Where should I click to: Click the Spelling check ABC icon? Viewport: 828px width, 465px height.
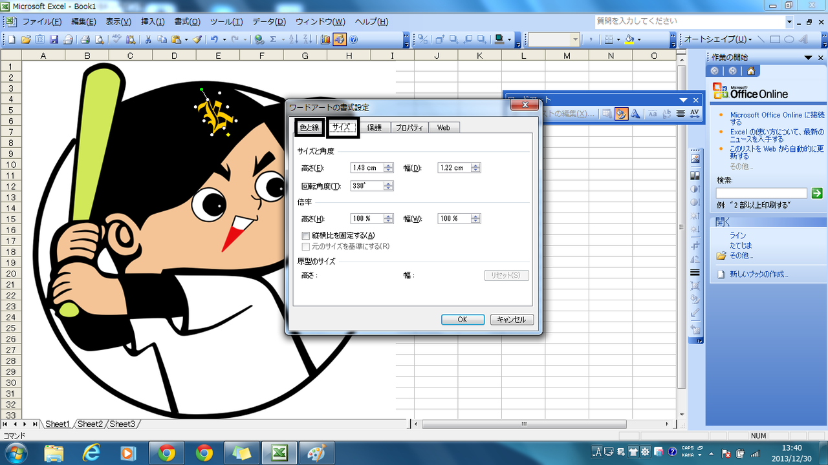pos(117,39)
